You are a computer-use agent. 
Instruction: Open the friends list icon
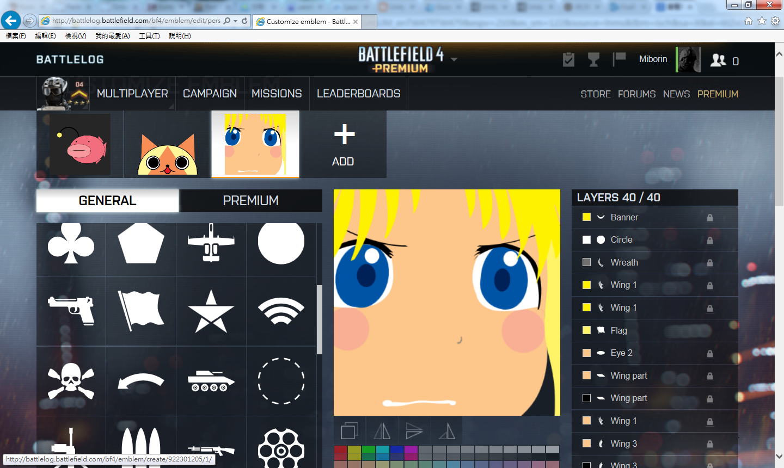pos(718,60)
